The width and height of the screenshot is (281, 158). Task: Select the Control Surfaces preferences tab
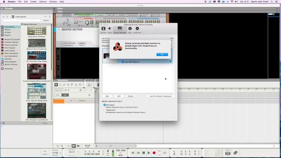pyautogui.click(x=120, y=30)
